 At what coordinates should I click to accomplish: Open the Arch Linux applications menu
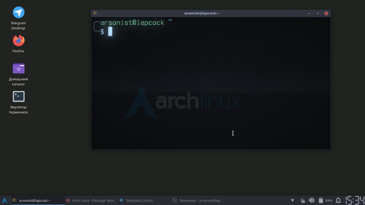[x=5, y=200]
